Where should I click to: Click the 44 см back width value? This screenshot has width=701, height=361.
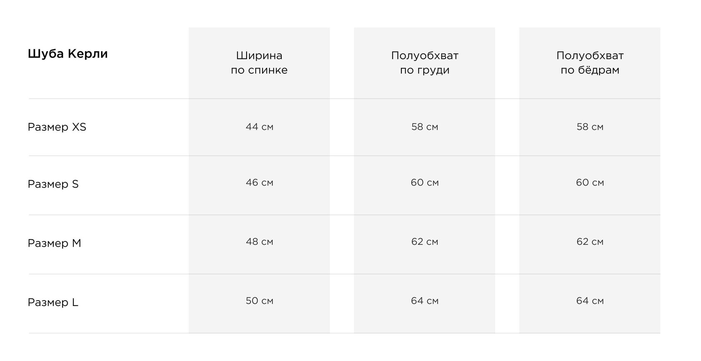click(259, 127)
